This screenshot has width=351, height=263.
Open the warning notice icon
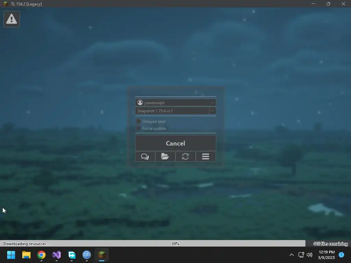pyautogui.click(x=12, y=19)
